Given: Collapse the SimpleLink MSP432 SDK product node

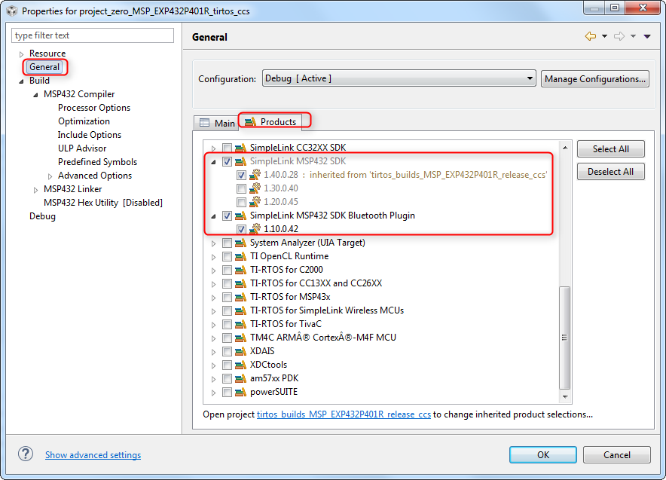Looking at the screenshot, I should (x=214, y=162).
